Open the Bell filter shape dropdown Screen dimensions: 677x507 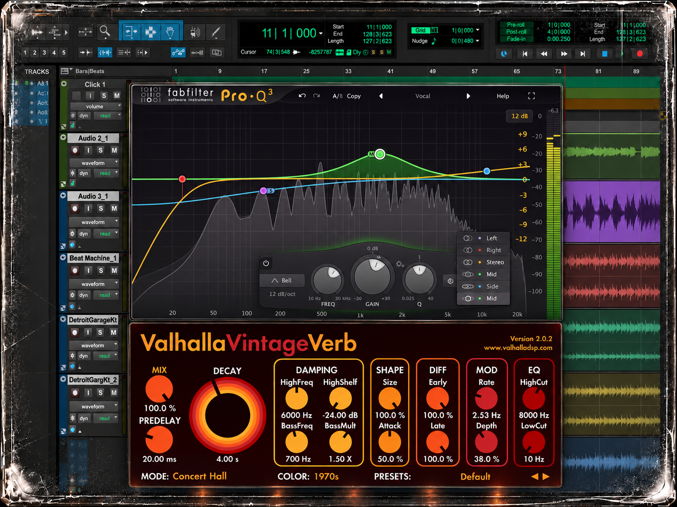tap(282, 281)
